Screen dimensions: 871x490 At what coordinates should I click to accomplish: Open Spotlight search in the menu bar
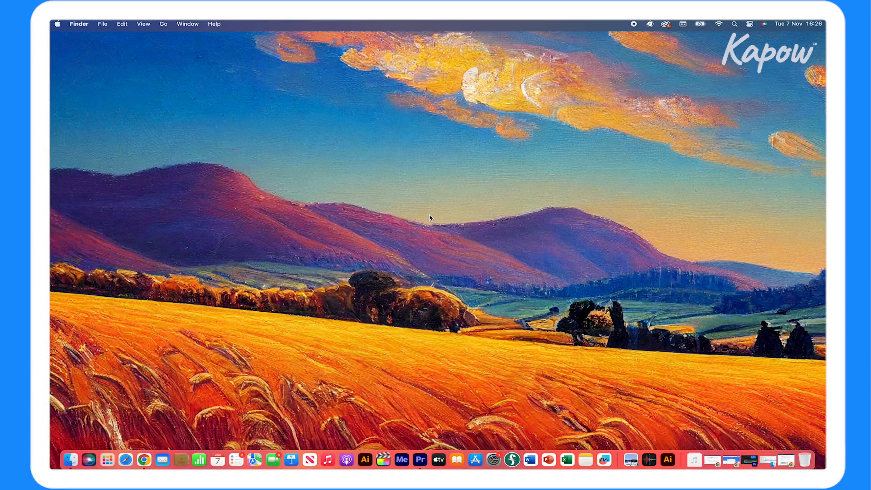pos(734,24)
